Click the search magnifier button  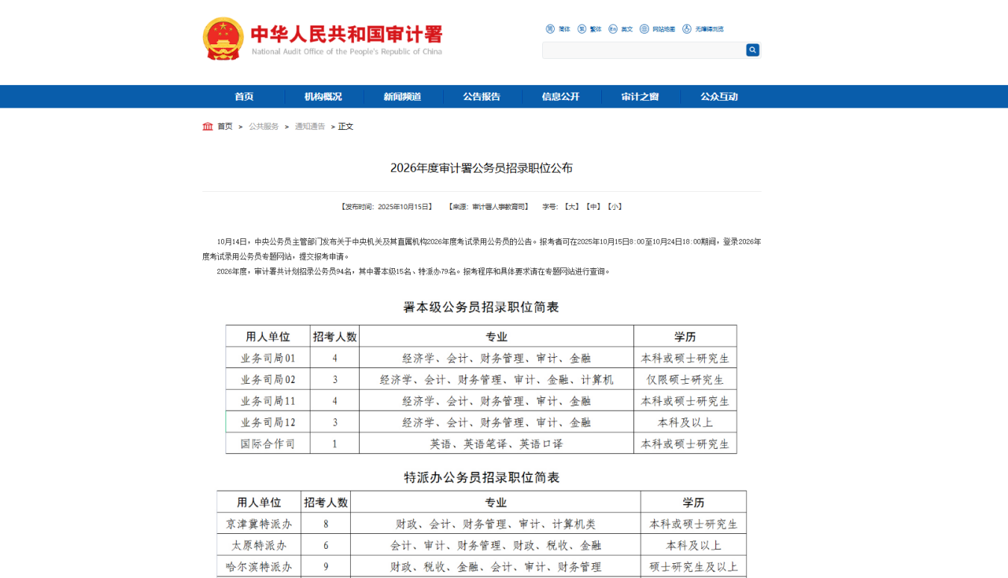pos(753,50)
